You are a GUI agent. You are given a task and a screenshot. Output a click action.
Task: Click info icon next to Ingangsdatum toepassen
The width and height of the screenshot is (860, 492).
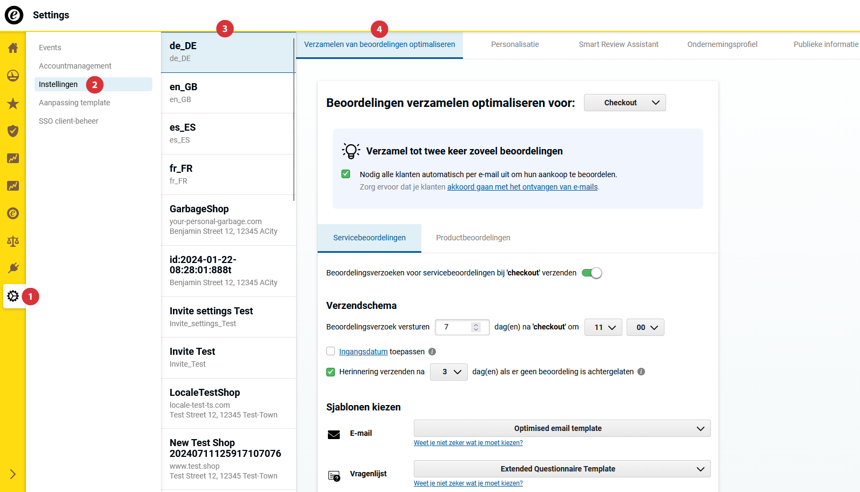click(x=432, y=352)
